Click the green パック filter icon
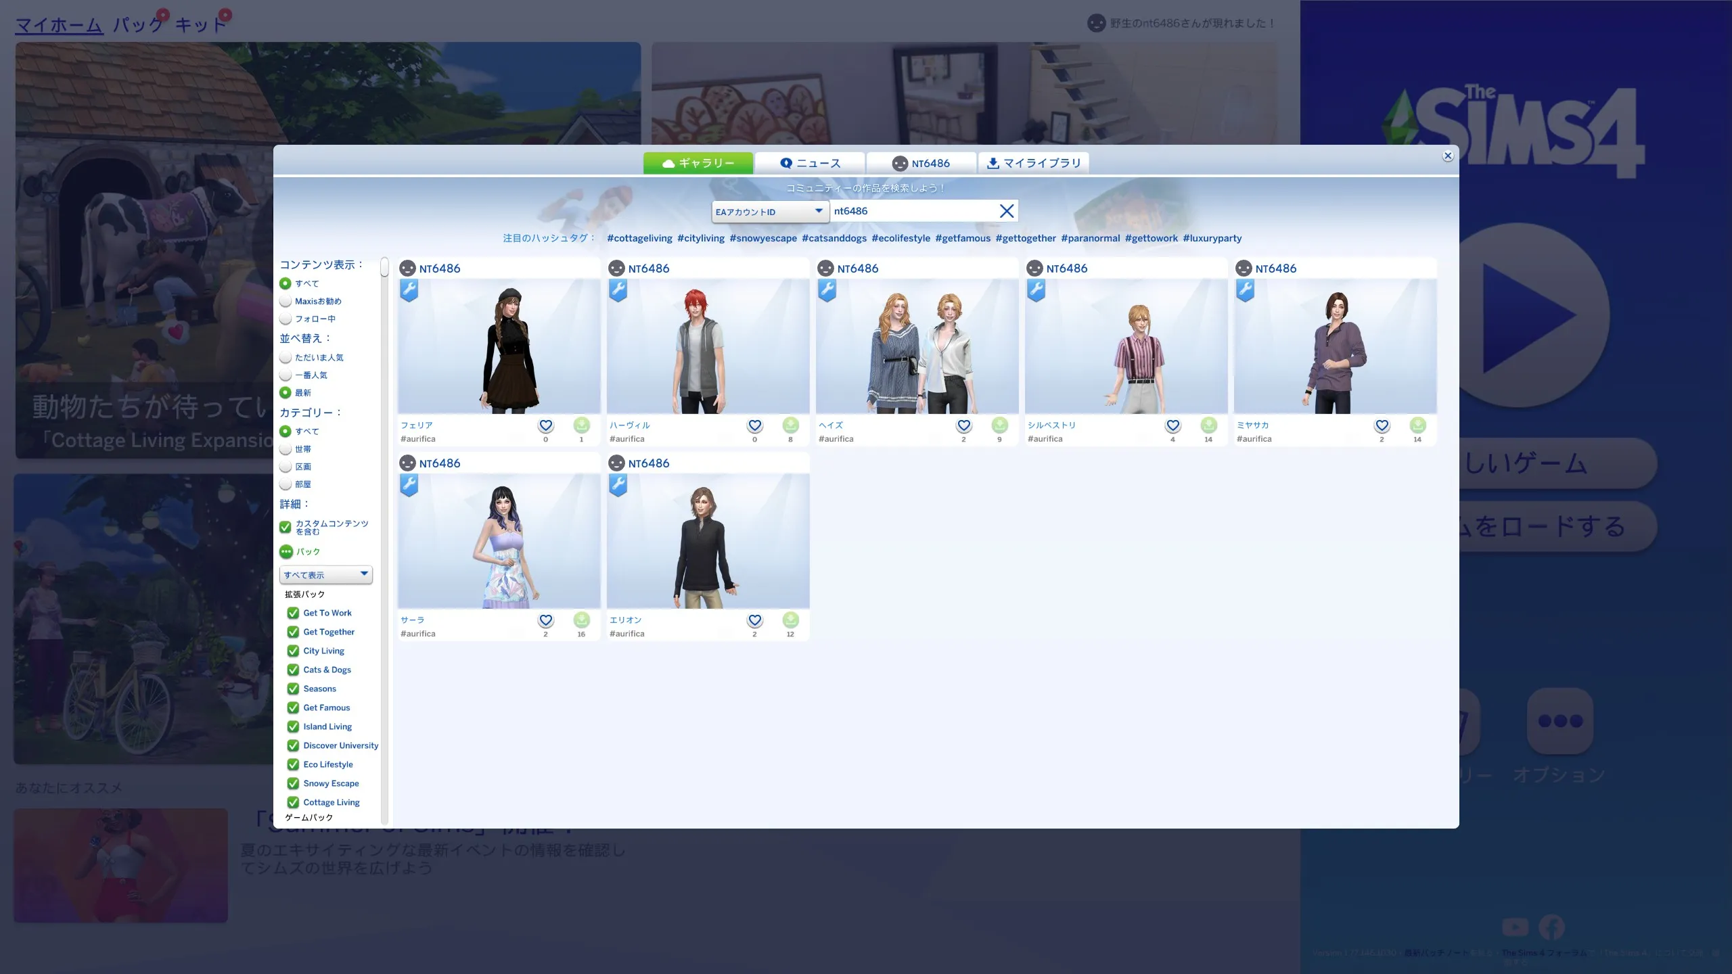The image size is (1732, 974). tap(286, 551)
